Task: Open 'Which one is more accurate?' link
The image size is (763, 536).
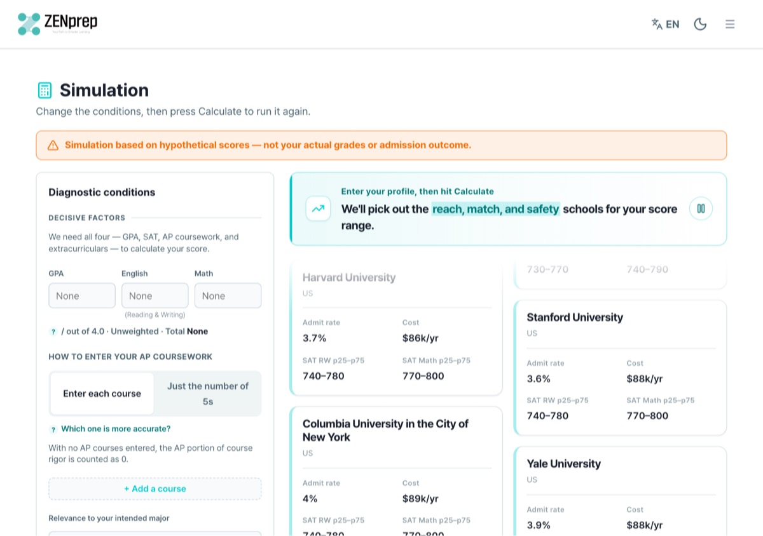Action: pyautogui.click(x=116, y=429)
